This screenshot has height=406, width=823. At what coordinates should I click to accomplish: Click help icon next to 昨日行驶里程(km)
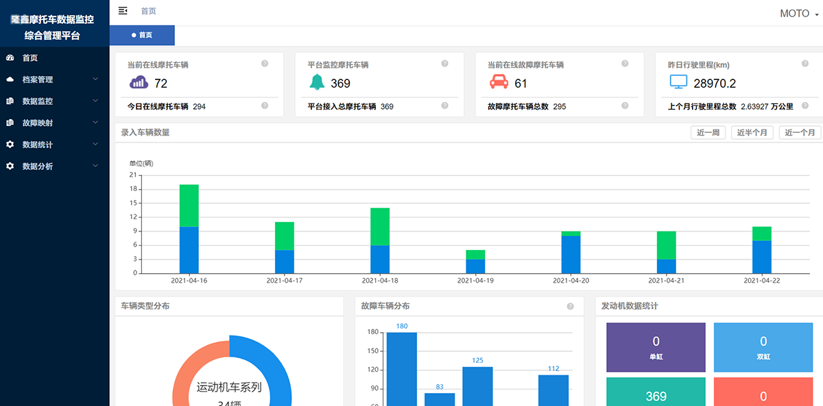pyautogui.click(x=805, y=64)
